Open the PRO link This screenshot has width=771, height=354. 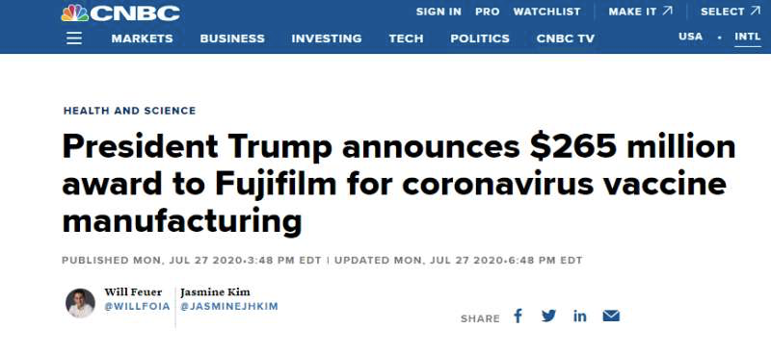(488, 12)
